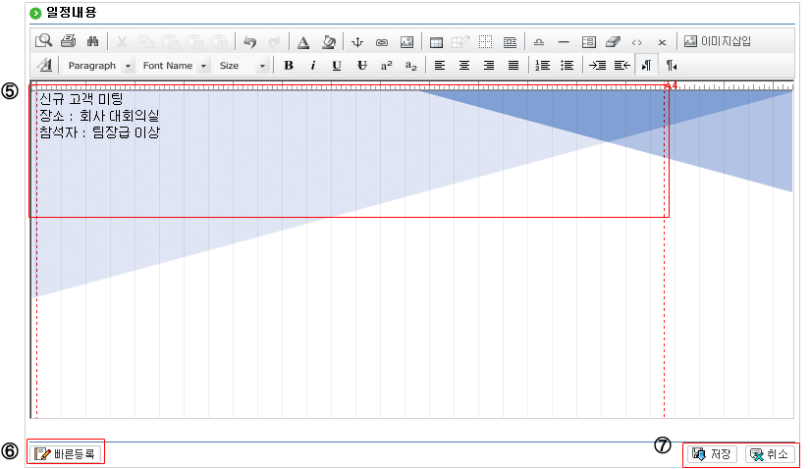Insert a table using table icon
Image resolution: width=810 pixels, height=469 pixels.
(436, 41)
